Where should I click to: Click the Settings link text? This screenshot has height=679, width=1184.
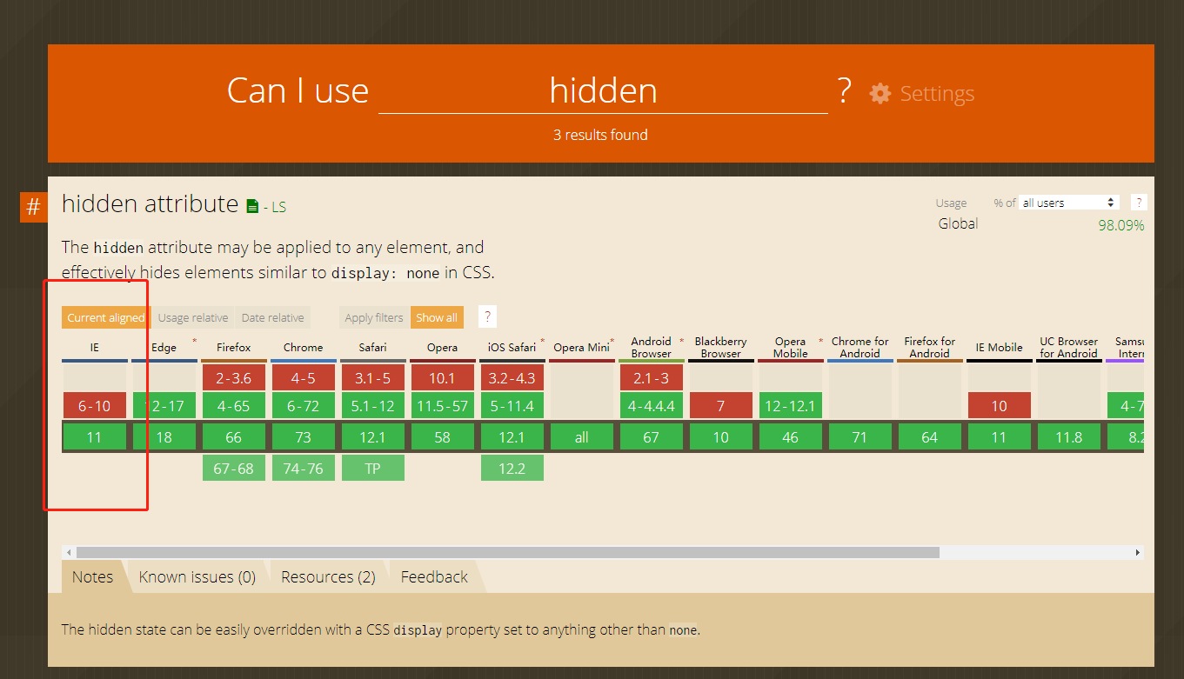pyautogui.click(x=937, y=94)
